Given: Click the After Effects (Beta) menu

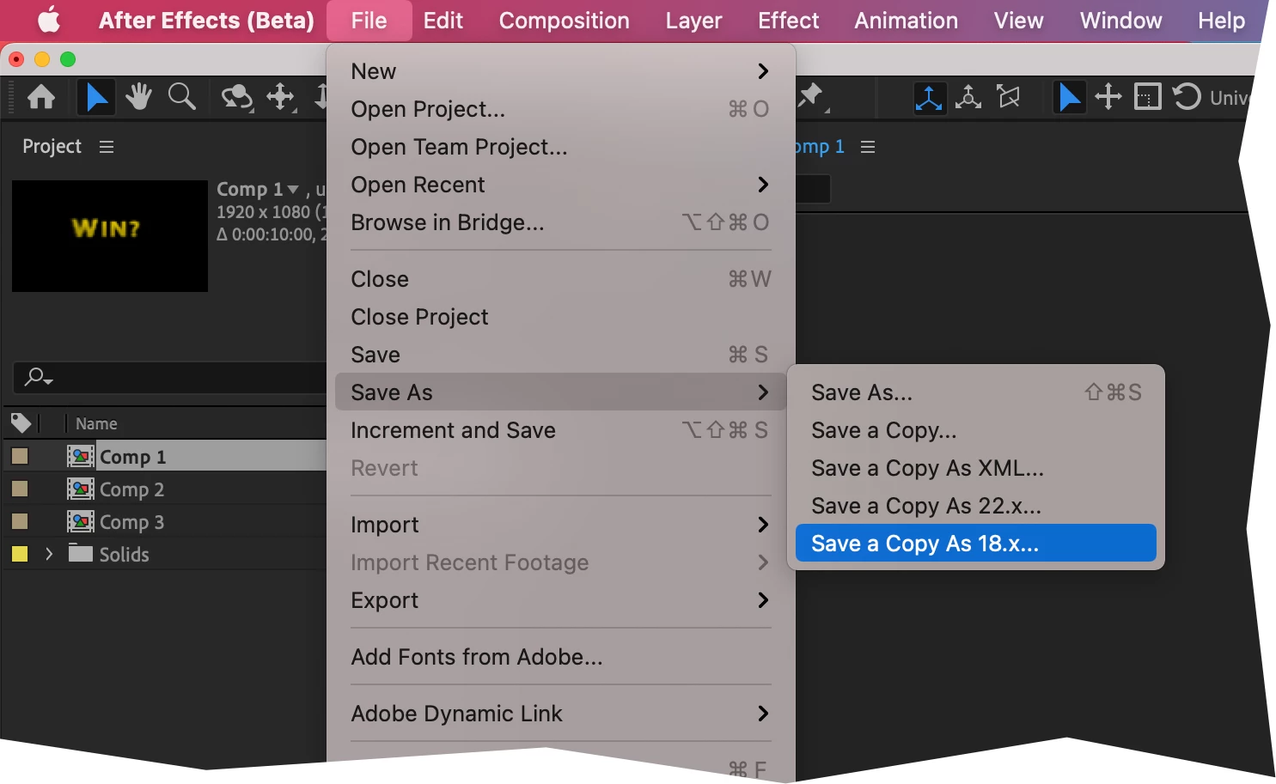Looking at the screenshot, I should coord(206,21).
